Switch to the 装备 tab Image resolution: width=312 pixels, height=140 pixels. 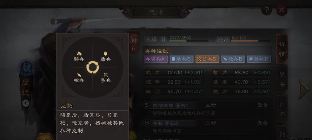(x=283, y=79)
